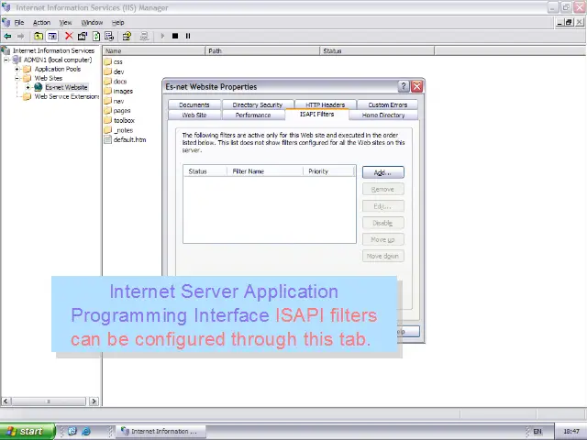Screen dimensions: 587x440
Task: Click the grayed computer connect icon
Action: click(x=144, y=36)
